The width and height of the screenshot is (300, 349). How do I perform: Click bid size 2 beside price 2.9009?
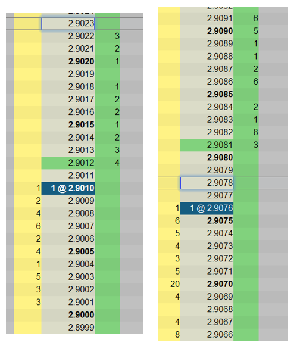tap(38, 201)
